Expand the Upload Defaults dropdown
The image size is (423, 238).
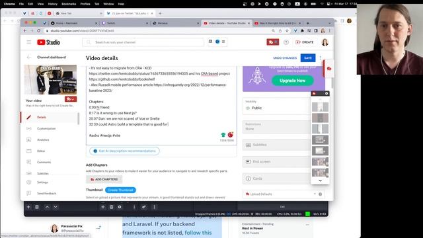point(315,194)
